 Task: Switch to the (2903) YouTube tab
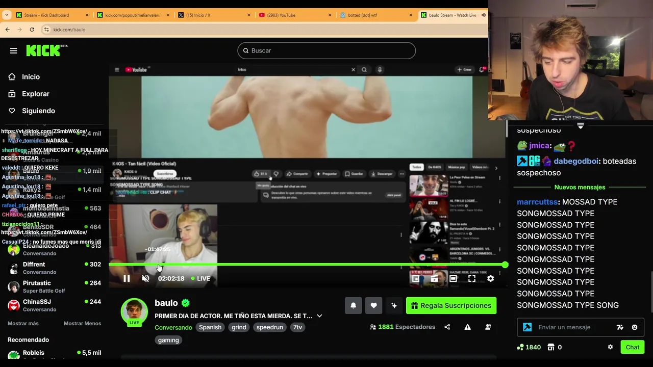coord(295,15)
